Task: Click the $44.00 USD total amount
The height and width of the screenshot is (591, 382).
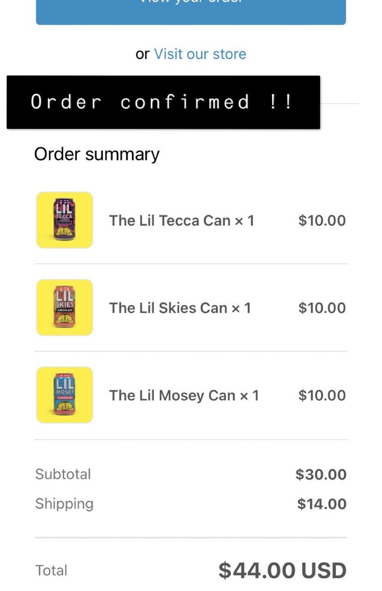Action: click(x=282, y=570)
